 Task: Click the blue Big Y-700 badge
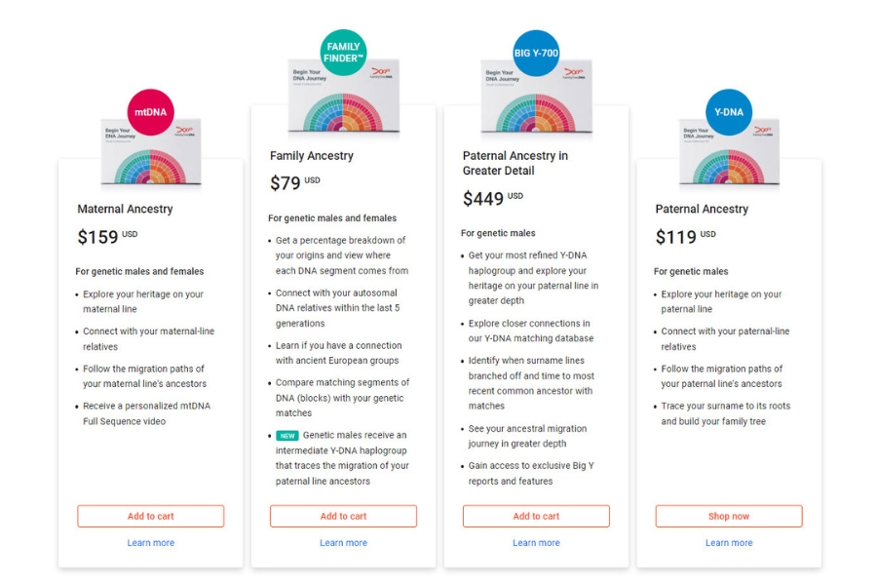pyautogui.click(x=536, y=53)
